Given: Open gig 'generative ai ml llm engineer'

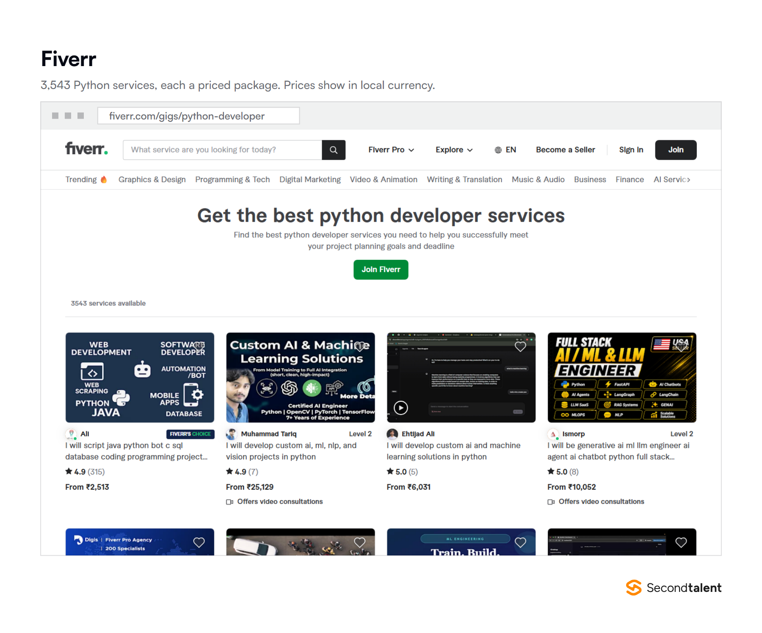Looking at the screenshot, I should point(618,451).
